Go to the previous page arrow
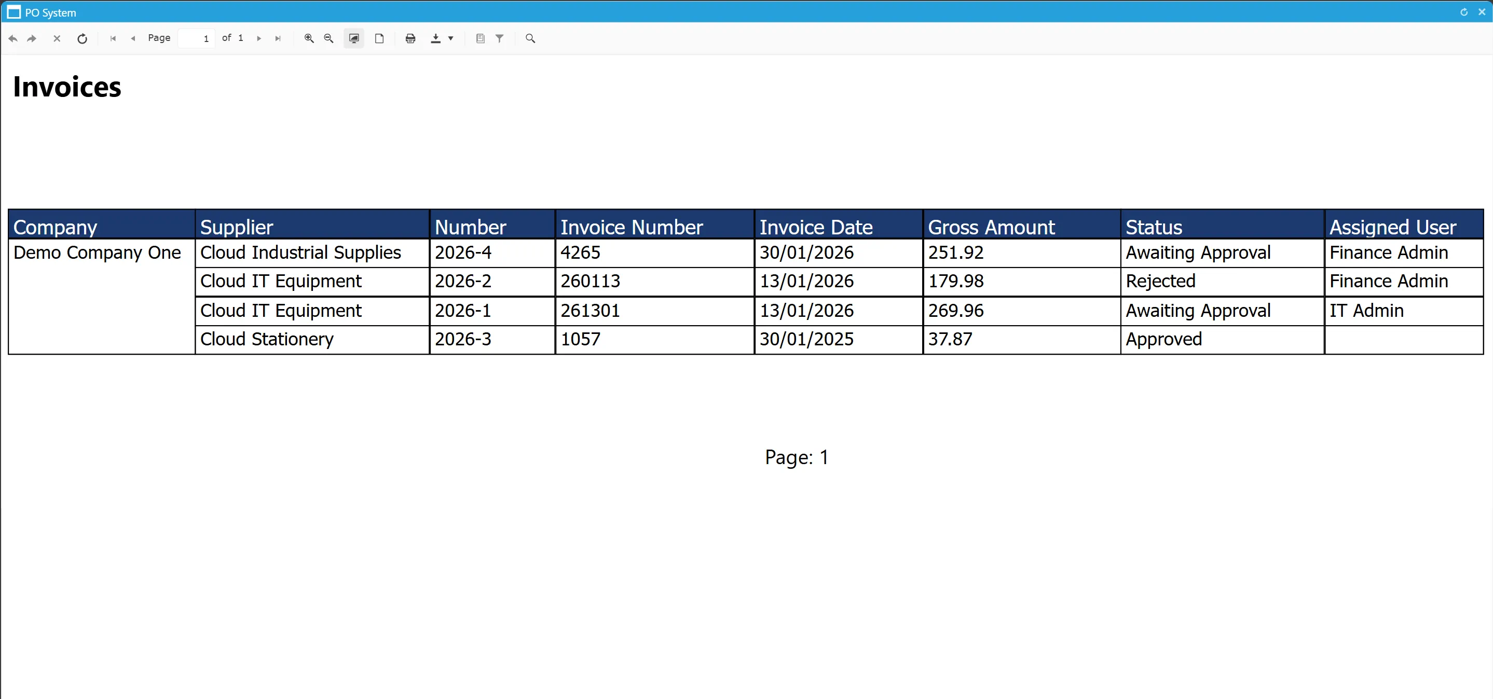Viewport: 1493px width, 699px height. click(x=133, y=38)
